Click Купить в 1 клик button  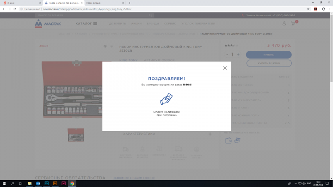click(x=269, y=63)
